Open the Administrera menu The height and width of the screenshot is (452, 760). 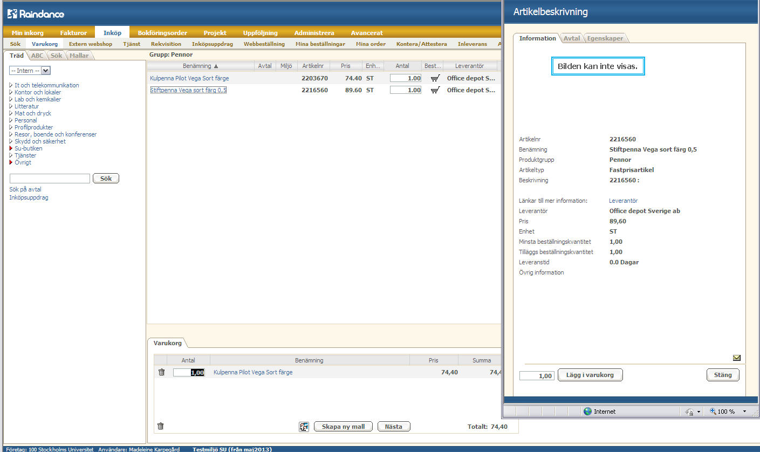[x=314, y=33]
